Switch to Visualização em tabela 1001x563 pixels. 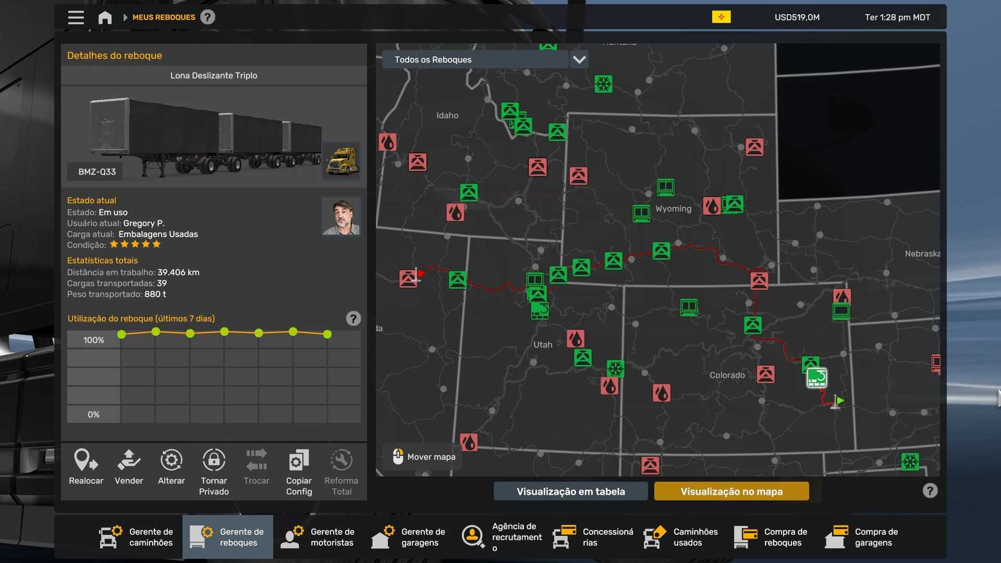pos(570,491)
